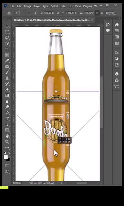Screen dimensions: 124x206
Task: Open the Edit Toolbar three-dots button
Action: (7, 147)
